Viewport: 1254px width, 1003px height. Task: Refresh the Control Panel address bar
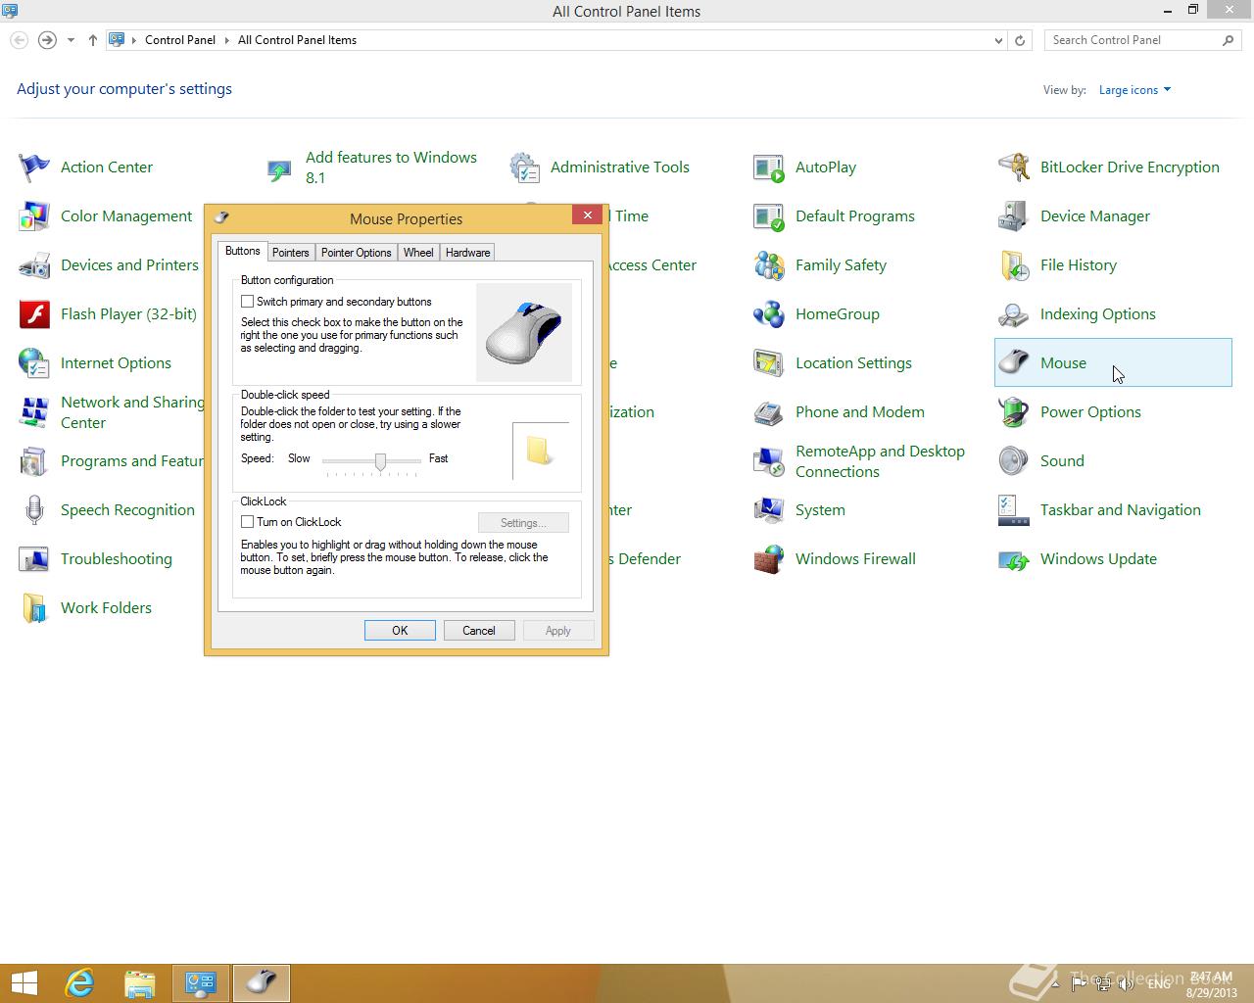pos(1020,40)
